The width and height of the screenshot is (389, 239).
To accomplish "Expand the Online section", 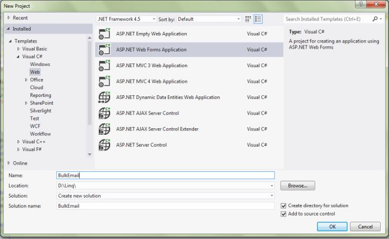I will (x=9, y=163).
